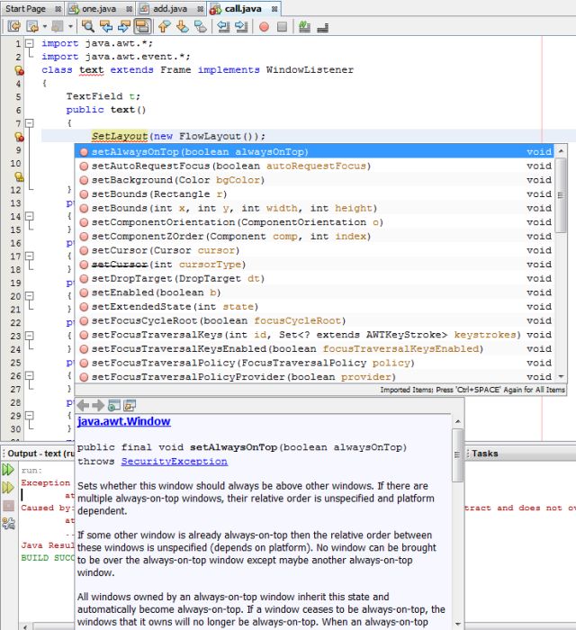The height and width of the screenshot is (630, 576).
Task: Open the Start Page tab
Action: click(x=26, y=8)
